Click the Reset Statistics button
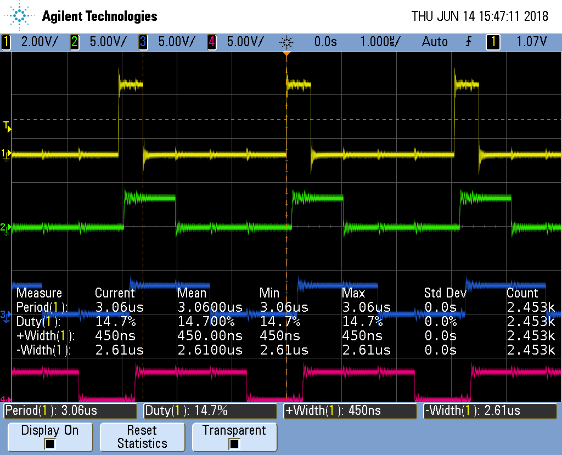 (x=142, y=437)
